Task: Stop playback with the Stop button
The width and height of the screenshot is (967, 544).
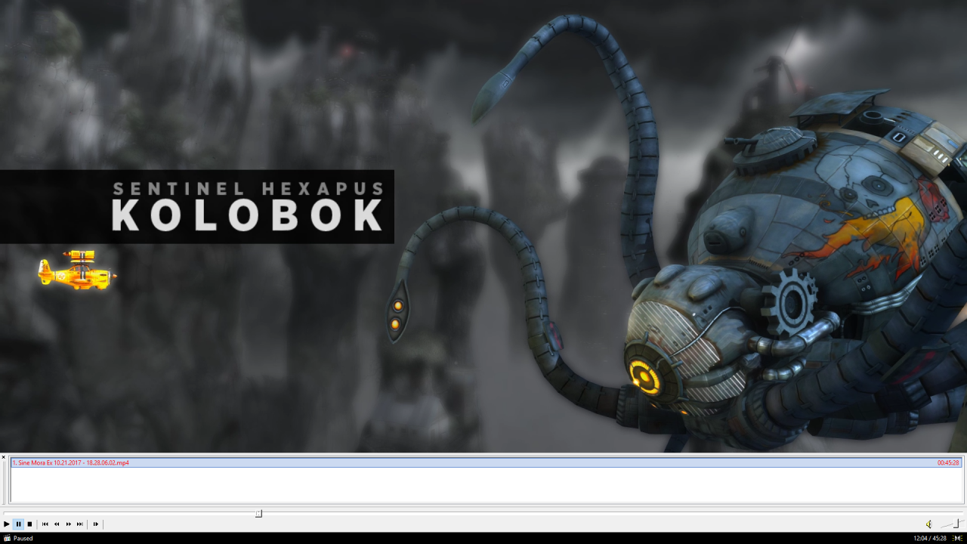Action: (x=29, y=524)
